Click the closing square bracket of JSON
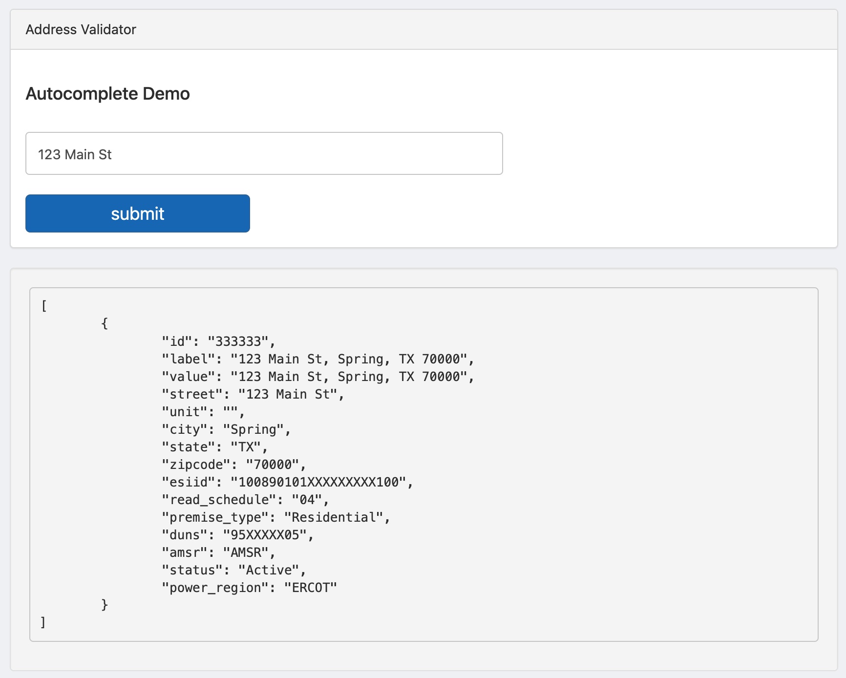This screenshot has width=846, height=678. tap(43, 622)
